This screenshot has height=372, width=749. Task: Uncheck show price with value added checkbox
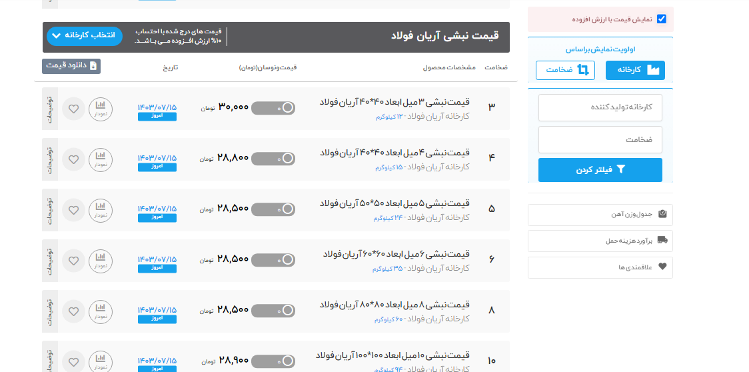click(x=661, y=19)
